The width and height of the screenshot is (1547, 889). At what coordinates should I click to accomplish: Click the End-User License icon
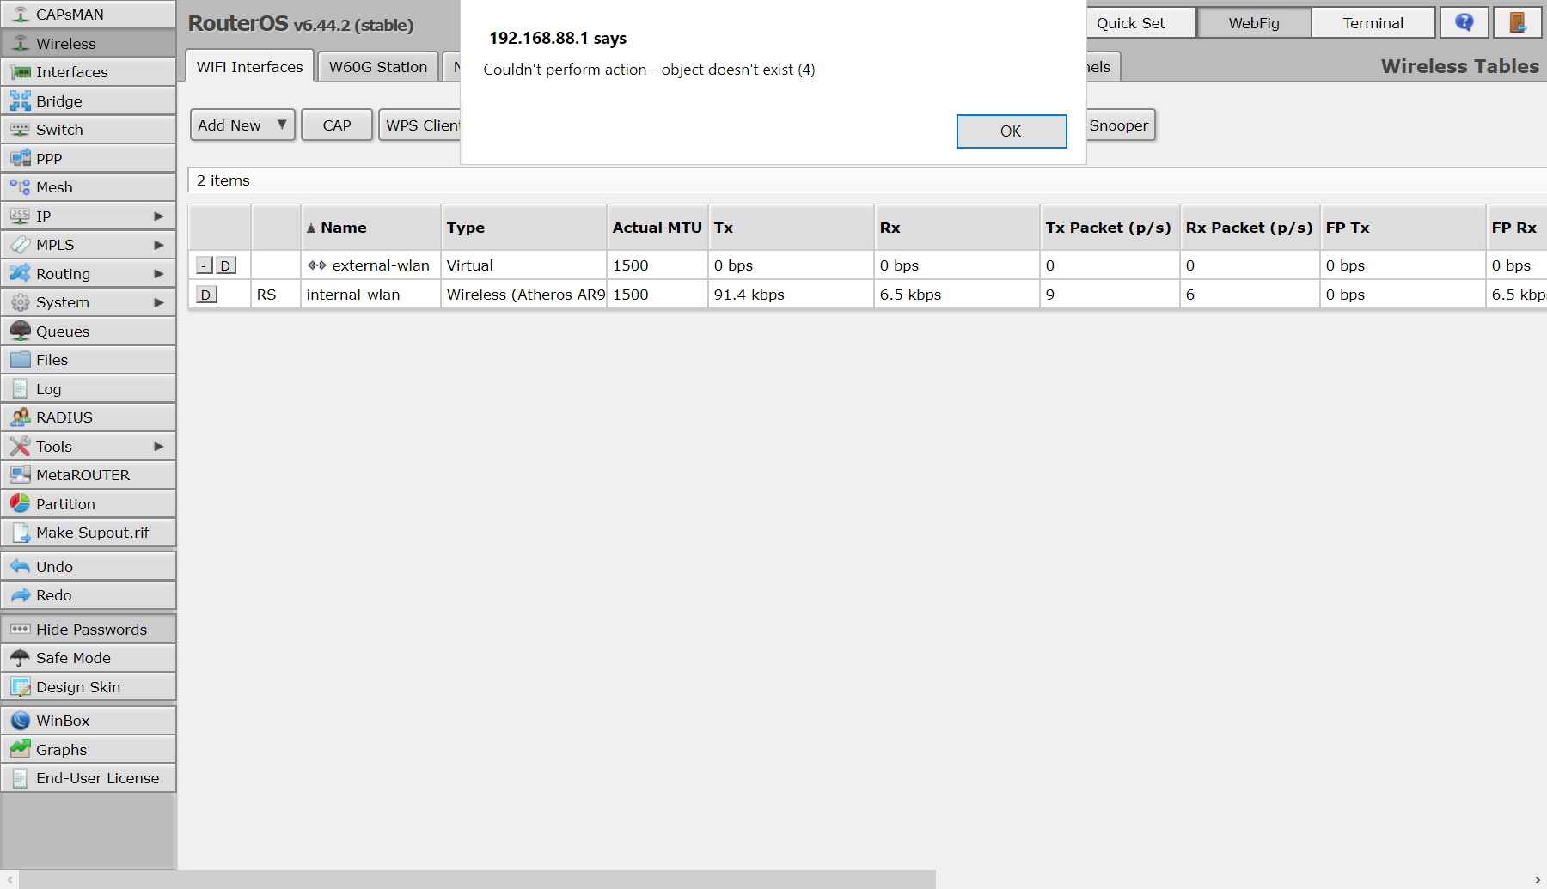pos(21,778)
